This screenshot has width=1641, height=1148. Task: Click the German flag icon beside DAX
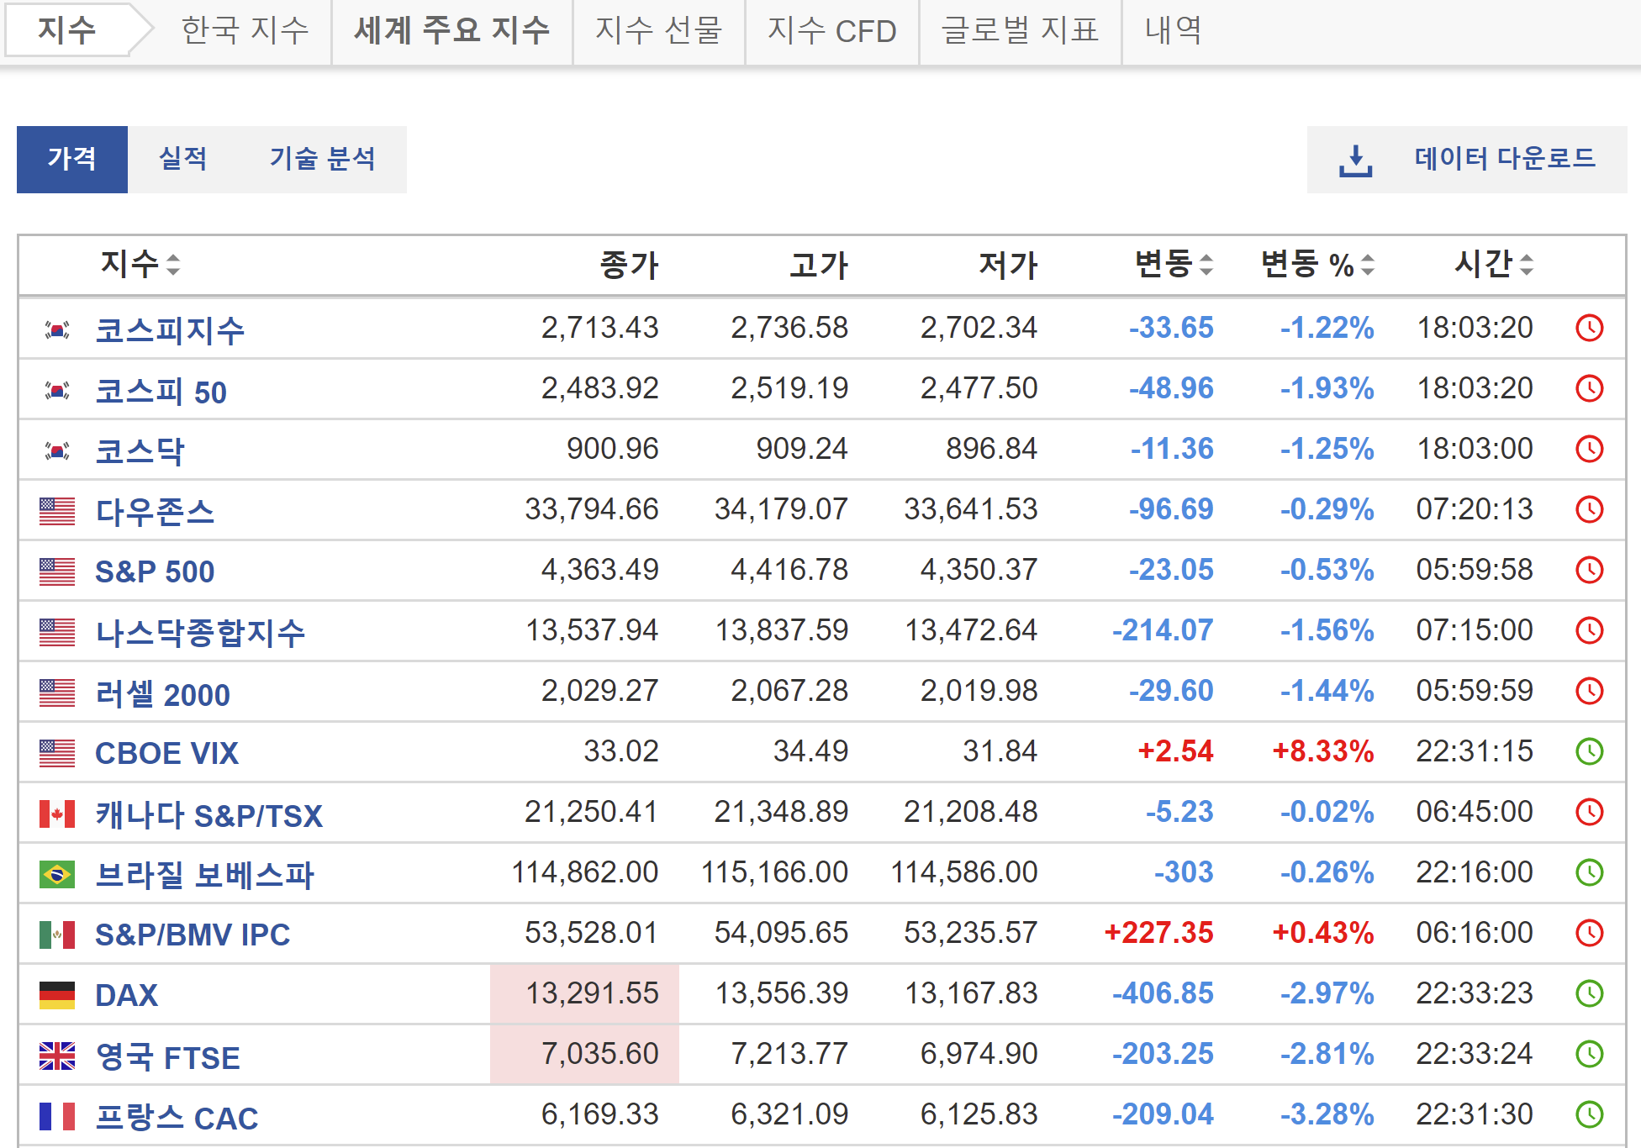(57, 995)
